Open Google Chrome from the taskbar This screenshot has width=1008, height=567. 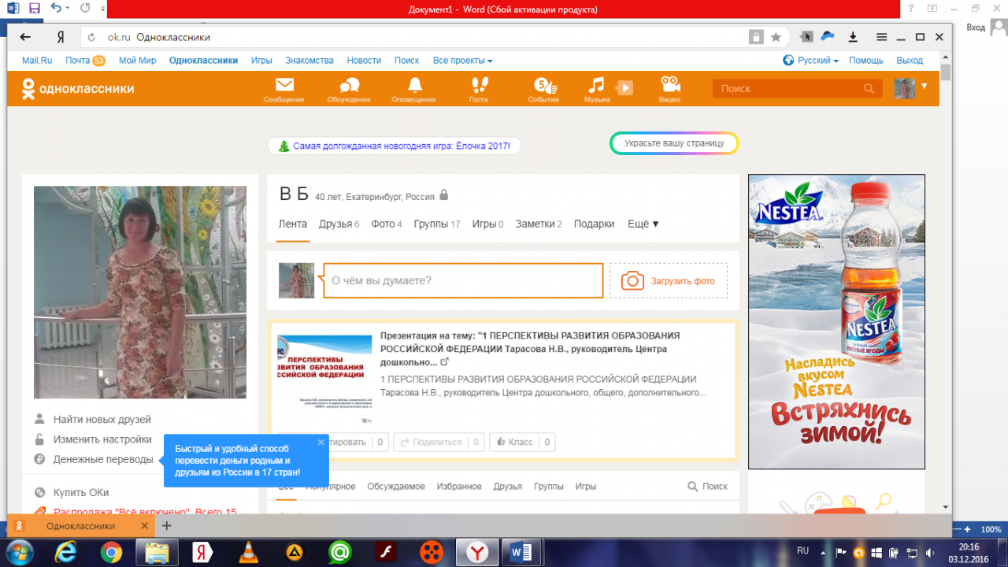[111, 552]
